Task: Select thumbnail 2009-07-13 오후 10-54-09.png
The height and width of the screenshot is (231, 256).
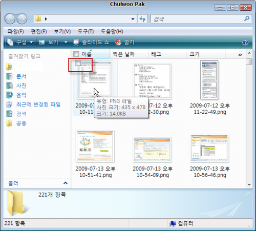Action: coord(153,150)
